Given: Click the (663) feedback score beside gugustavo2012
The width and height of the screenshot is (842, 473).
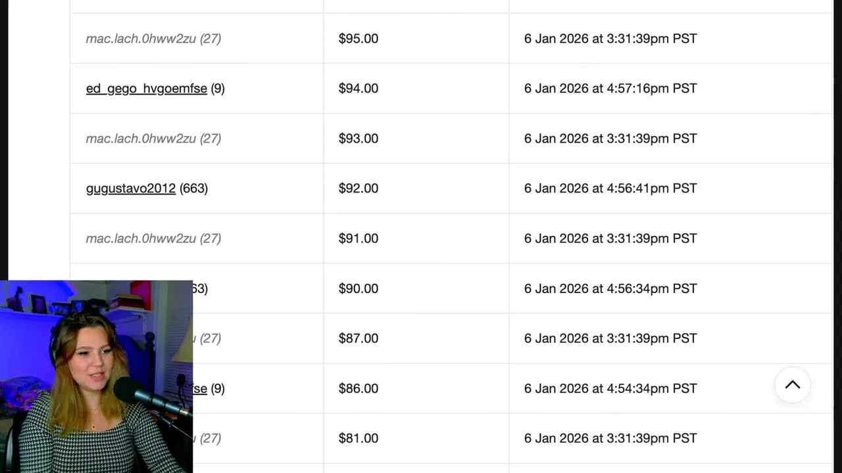Looking at the screenshot, I should (193, 189).
